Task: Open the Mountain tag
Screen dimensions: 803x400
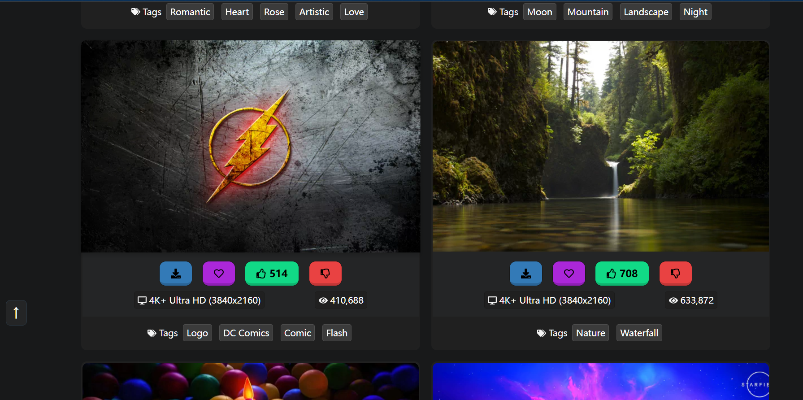Action: coord(588,12)
